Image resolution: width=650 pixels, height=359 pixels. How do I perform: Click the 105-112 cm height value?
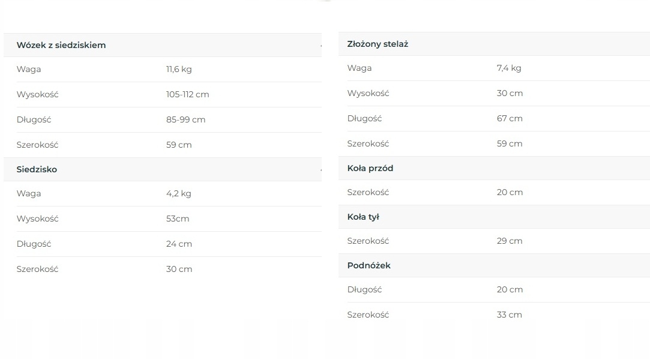coord(187,94)
